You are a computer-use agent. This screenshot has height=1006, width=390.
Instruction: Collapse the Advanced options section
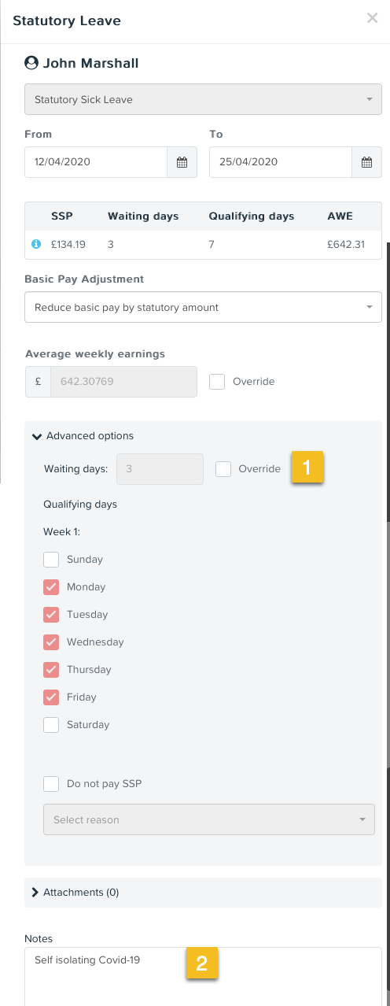pyautogui.click(x=83, y=435)
